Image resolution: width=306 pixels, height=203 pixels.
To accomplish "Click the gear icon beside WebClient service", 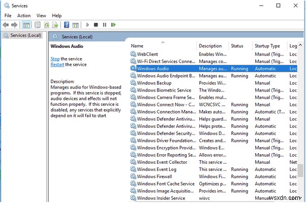I will pyautogui.click(x=133, y=54).
